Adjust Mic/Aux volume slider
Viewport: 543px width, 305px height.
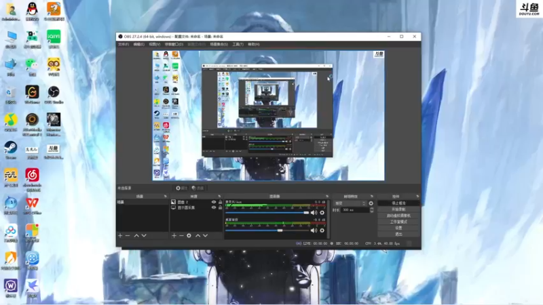click(x=267, y=213)
